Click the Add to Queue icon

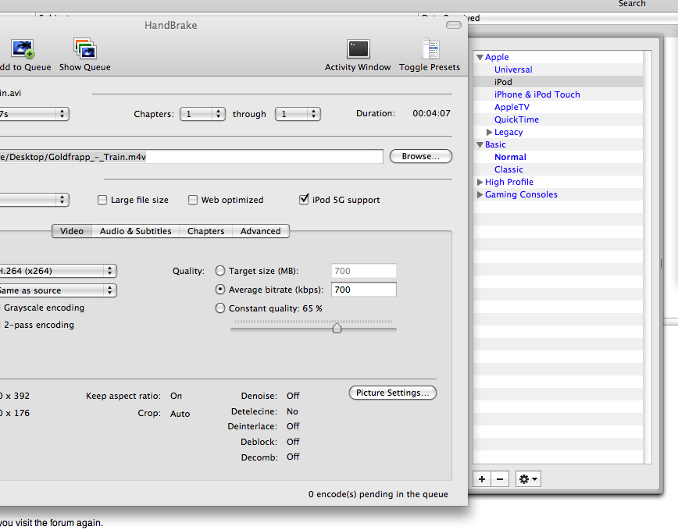pos(23,49)
